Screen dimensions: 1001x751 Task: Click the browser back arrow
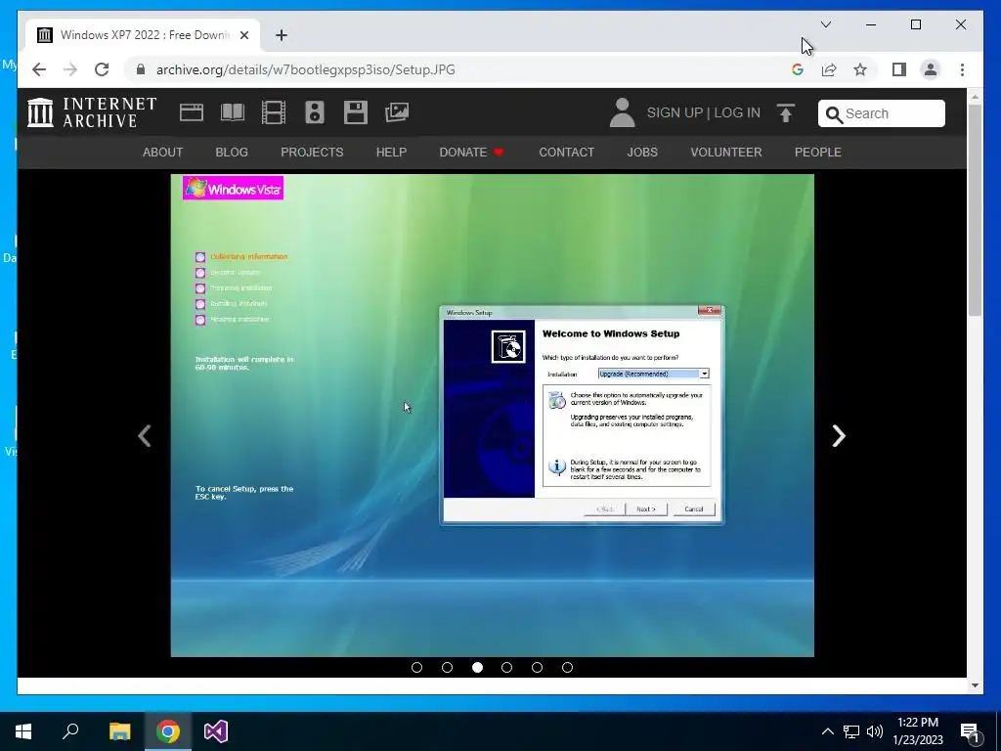pos(39,69)
